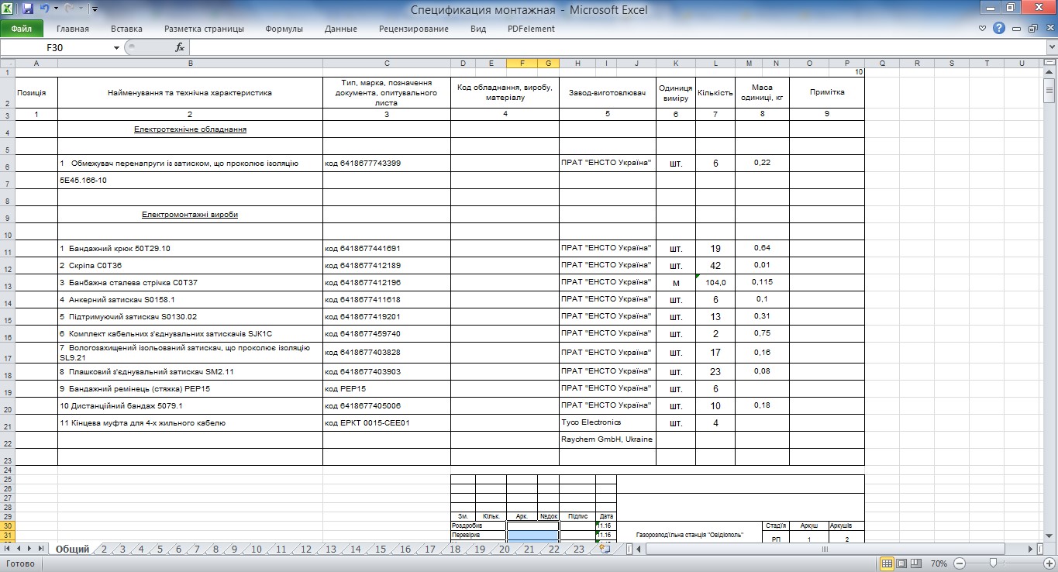Open the Формулы ribbon tab

[x=284, y=29]
